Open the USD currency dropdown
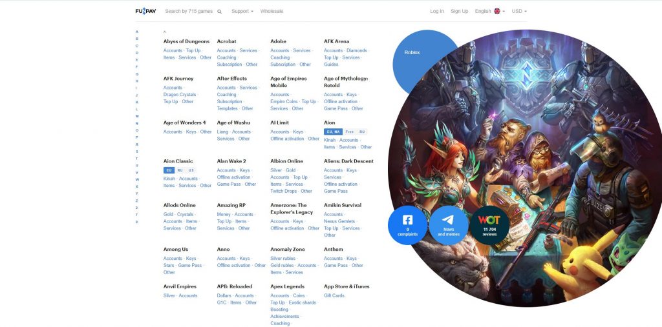This screenshot has height=327, width=662. [x=519, y=12]
